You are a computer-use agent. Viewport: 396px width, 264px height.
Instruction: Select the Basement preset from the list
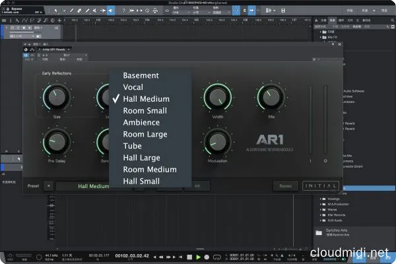tap(141, 75)
